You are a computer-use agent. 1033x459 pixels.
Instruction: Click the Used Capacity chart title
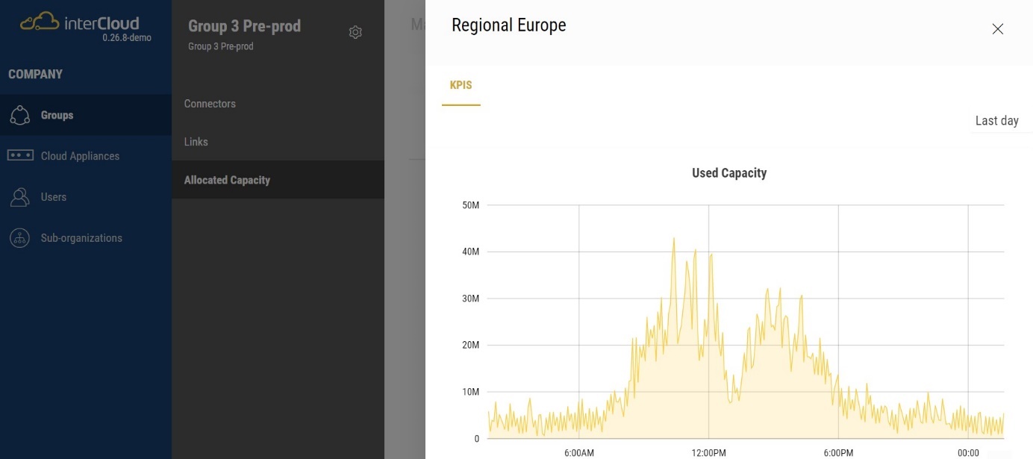728,173
